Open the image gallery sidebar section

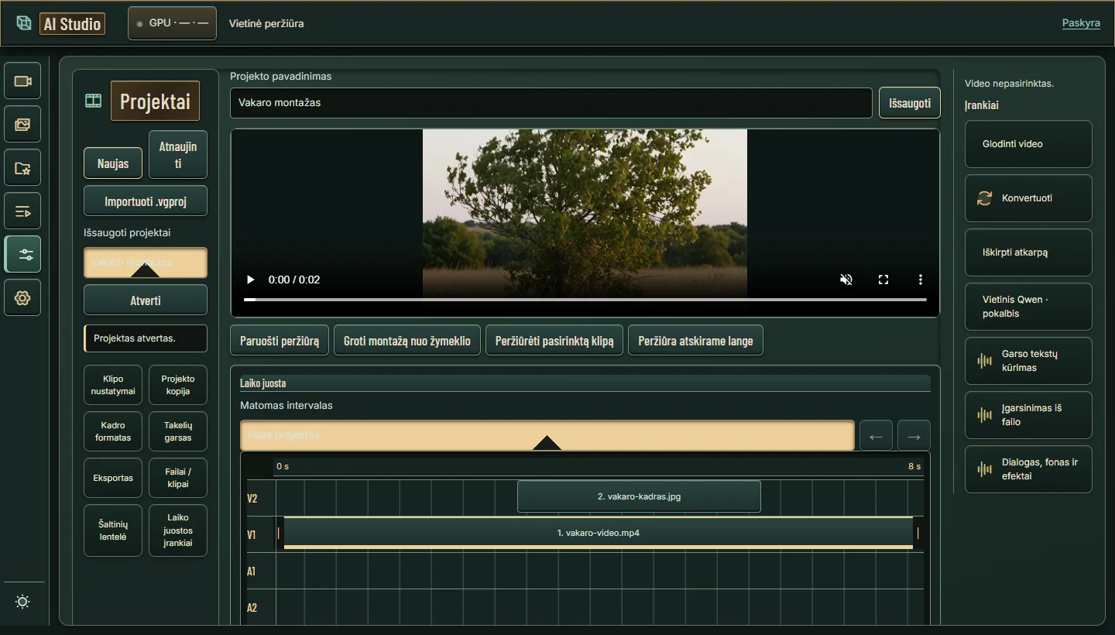pos(22,124)
